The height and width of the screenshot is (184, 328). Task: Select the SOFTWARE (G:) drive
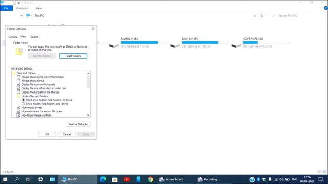click(260, 42)
